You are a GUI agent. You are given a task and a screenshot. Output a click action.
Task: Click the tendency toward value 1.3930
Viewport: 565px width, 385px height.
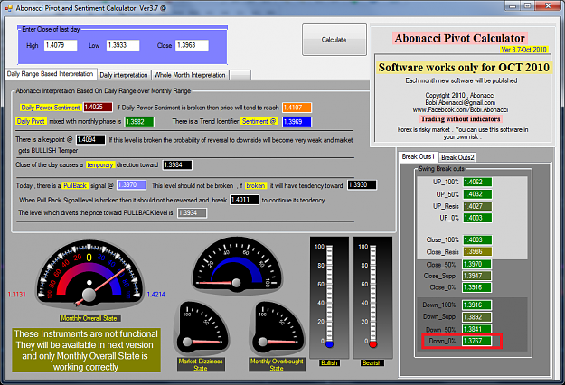click(363, 184)
